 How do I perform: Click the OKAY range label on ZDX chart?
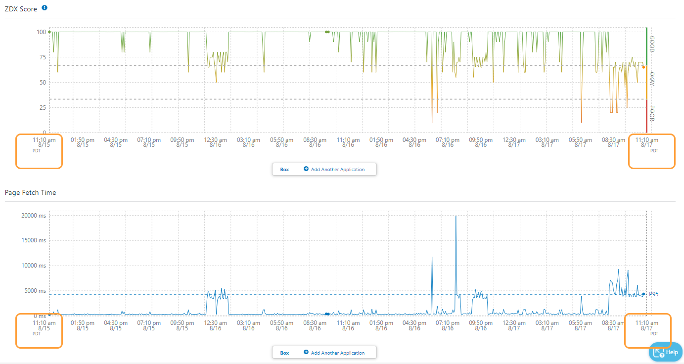pyautogui.click(x=652, y=79)
